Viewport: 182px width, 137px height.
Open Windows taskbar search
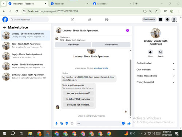point(13,134)
